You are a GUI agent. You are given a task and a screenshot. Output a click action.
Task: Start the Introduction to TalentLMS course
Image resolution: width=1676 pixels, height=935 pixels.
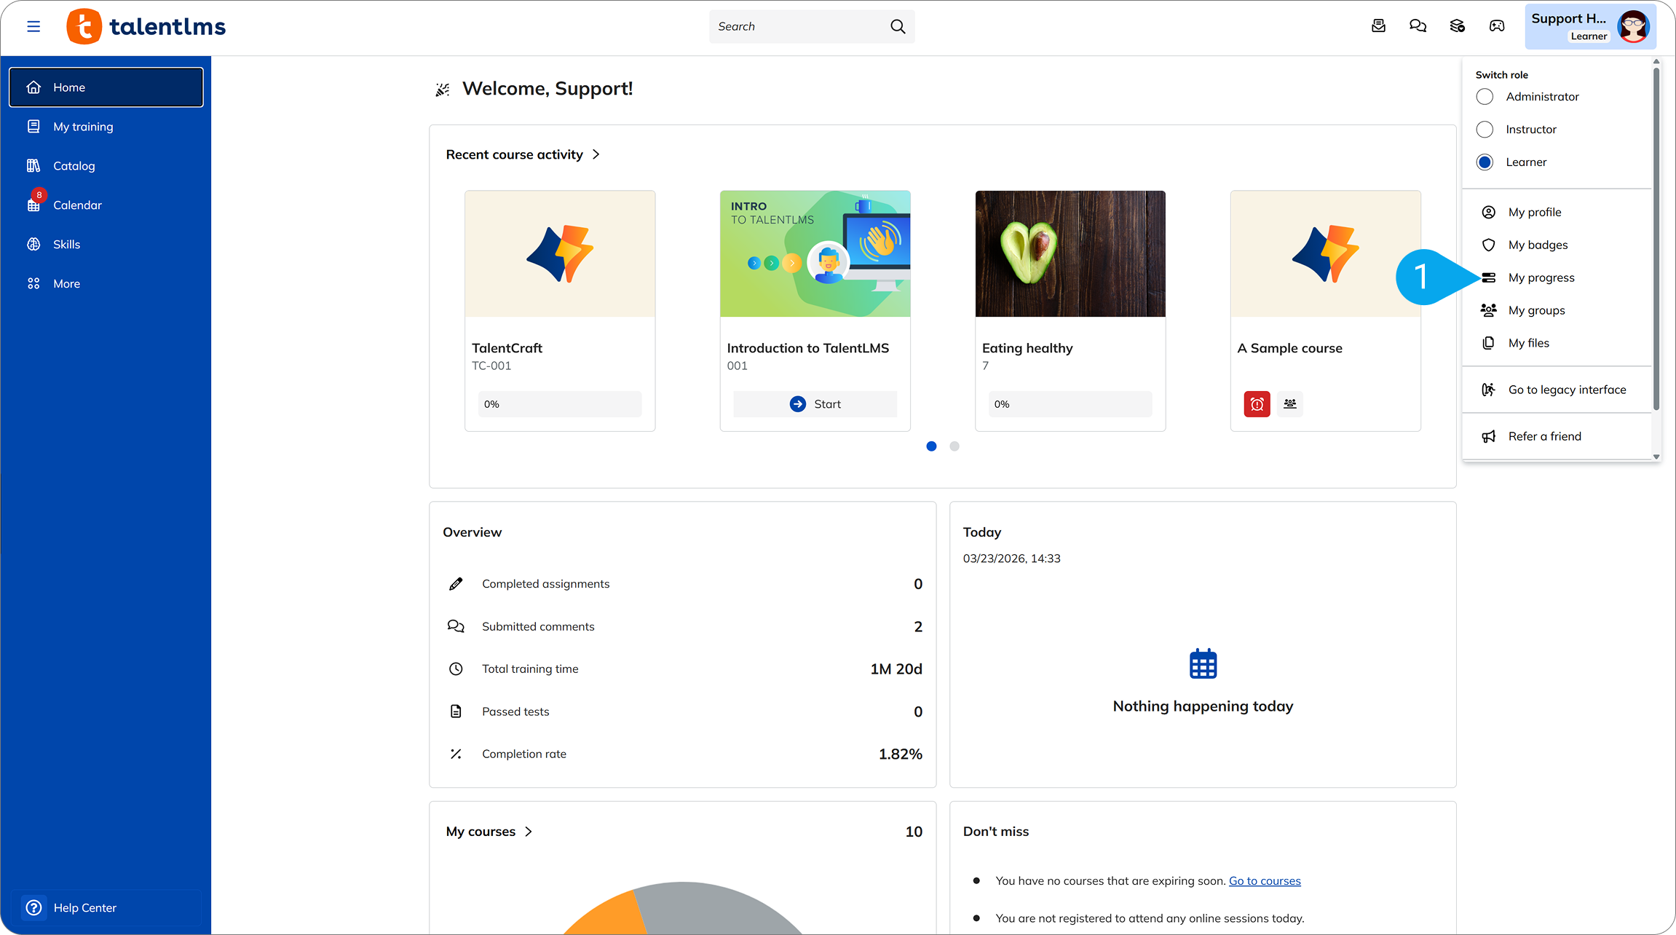coord(815,404)
